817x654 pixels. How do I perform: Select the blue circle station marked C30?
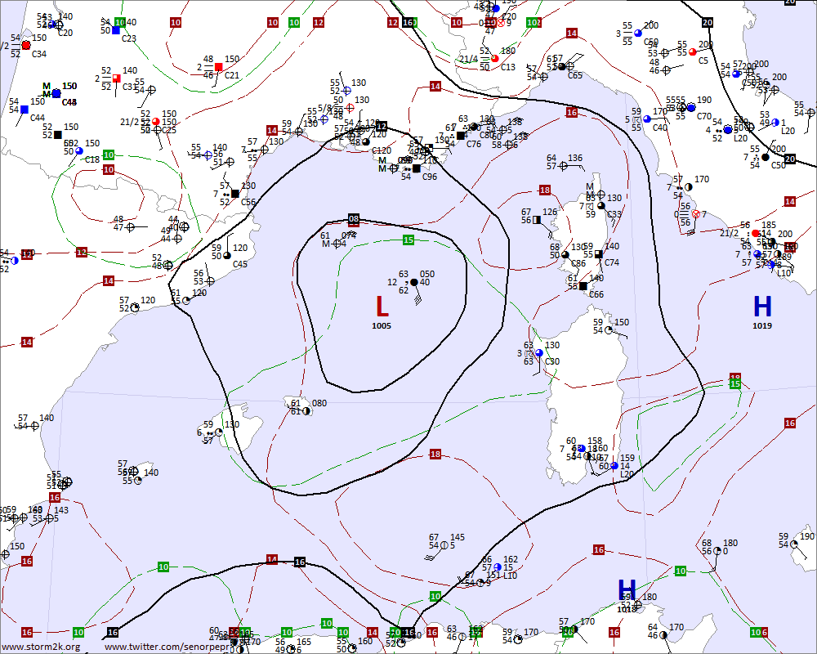point(539,353)
